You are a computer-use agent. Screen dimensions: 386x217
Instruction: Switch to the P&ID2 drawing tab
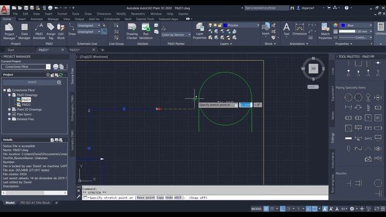(x=75, y=50)
